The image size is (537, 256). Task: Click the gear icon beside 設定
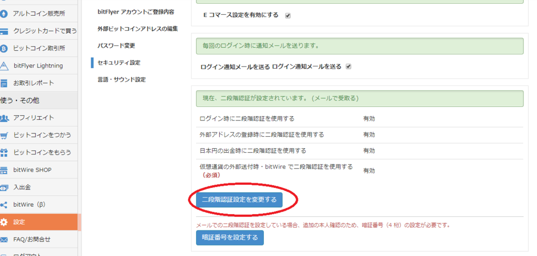pos(4,222)
